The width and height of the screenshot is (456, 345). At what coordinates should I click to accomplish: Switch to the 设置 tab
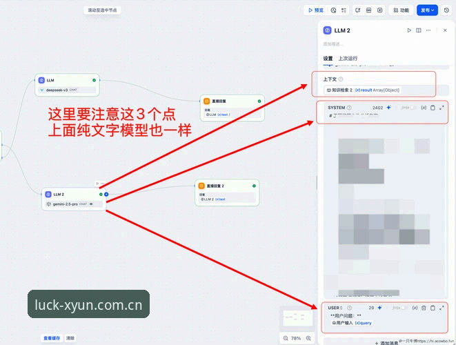tap(328, 59)
